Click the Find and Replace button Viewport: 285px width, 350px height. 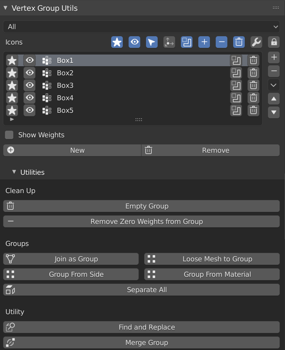tap(142, 327)
